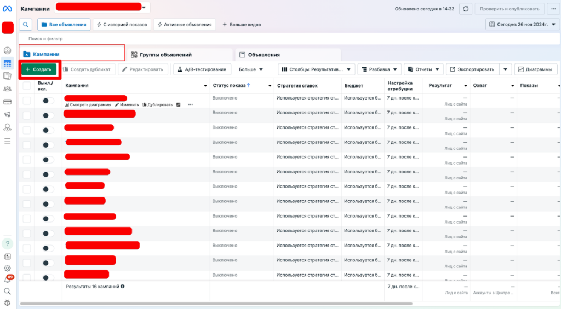561x309 pixels.
Task: Click the 'A/B-тестирование' button
Action: tap(202, 69)
